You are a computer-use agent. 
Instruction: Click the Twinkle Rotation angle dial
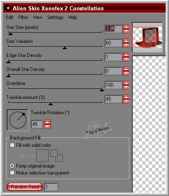point(18,120)
